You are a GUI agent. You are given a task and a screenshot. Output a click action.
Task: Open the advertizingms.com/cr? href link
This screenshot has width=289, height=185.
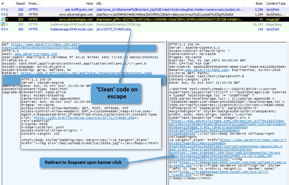[x=228, y=150]
